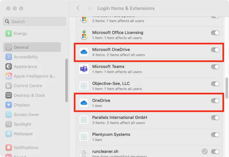
Task: Open Desktop & Dock settings
Action: pos(29,95)
